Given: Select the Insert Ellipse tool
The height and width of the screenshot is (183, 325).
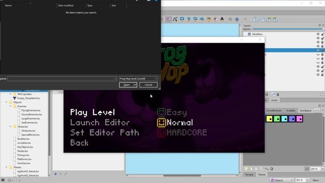Looking at the screenshot, I should [195, 19].
